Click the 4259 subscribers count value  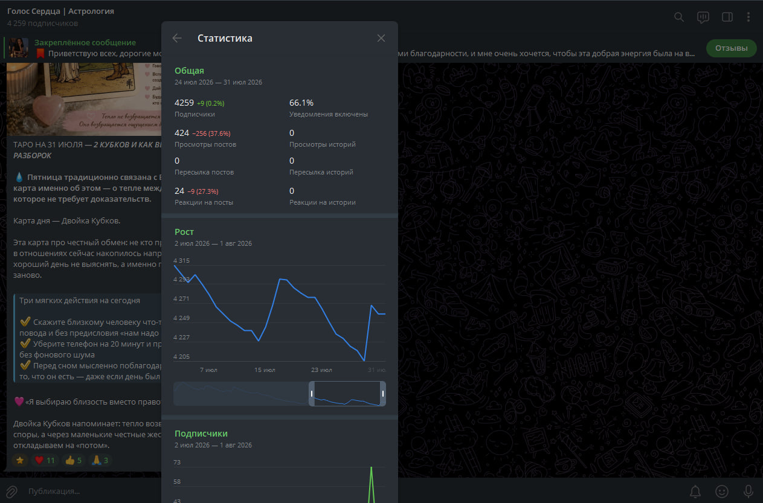point(184,103)
